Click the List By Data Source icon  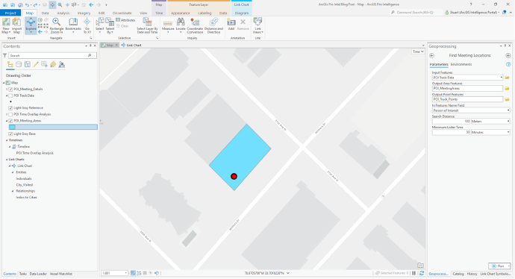tap(19, 65)
